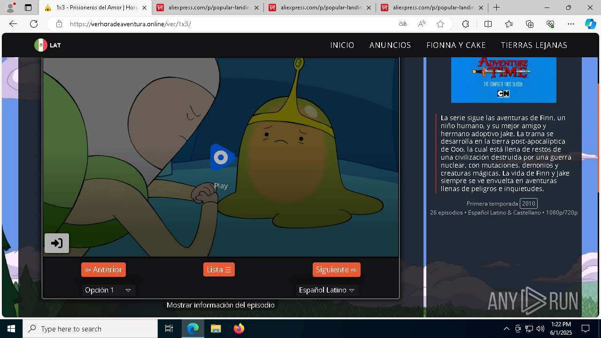Play the episode video
The width and height of the screenshot is (601, 338).
(x=221, y=158)
